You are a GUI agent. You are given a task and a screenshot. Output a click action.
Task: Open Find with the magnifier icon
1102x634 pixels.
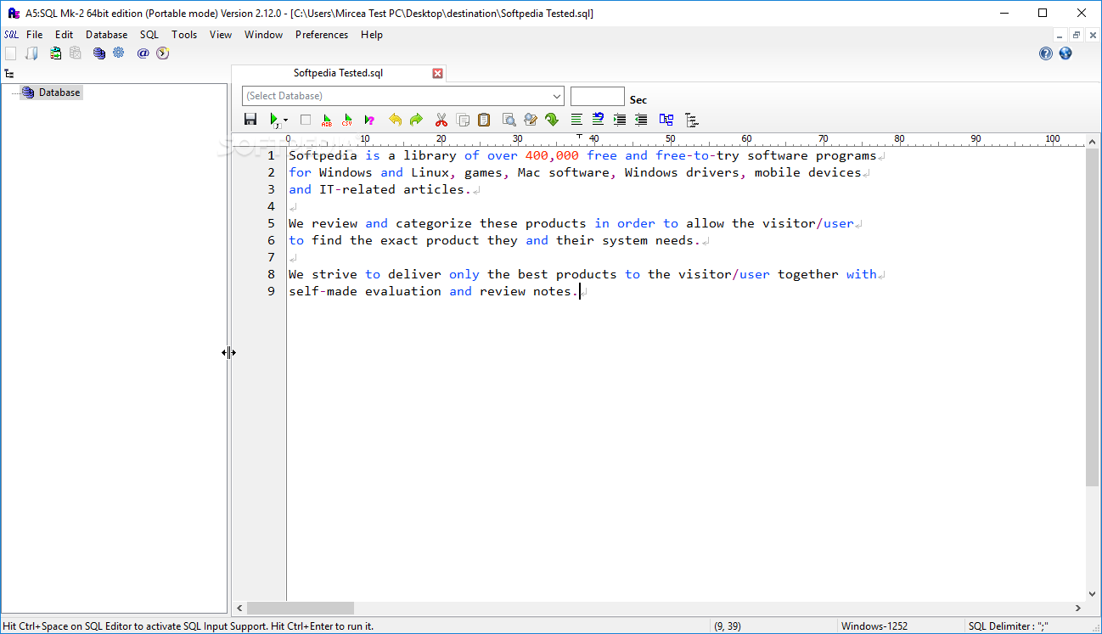[509, 120]
